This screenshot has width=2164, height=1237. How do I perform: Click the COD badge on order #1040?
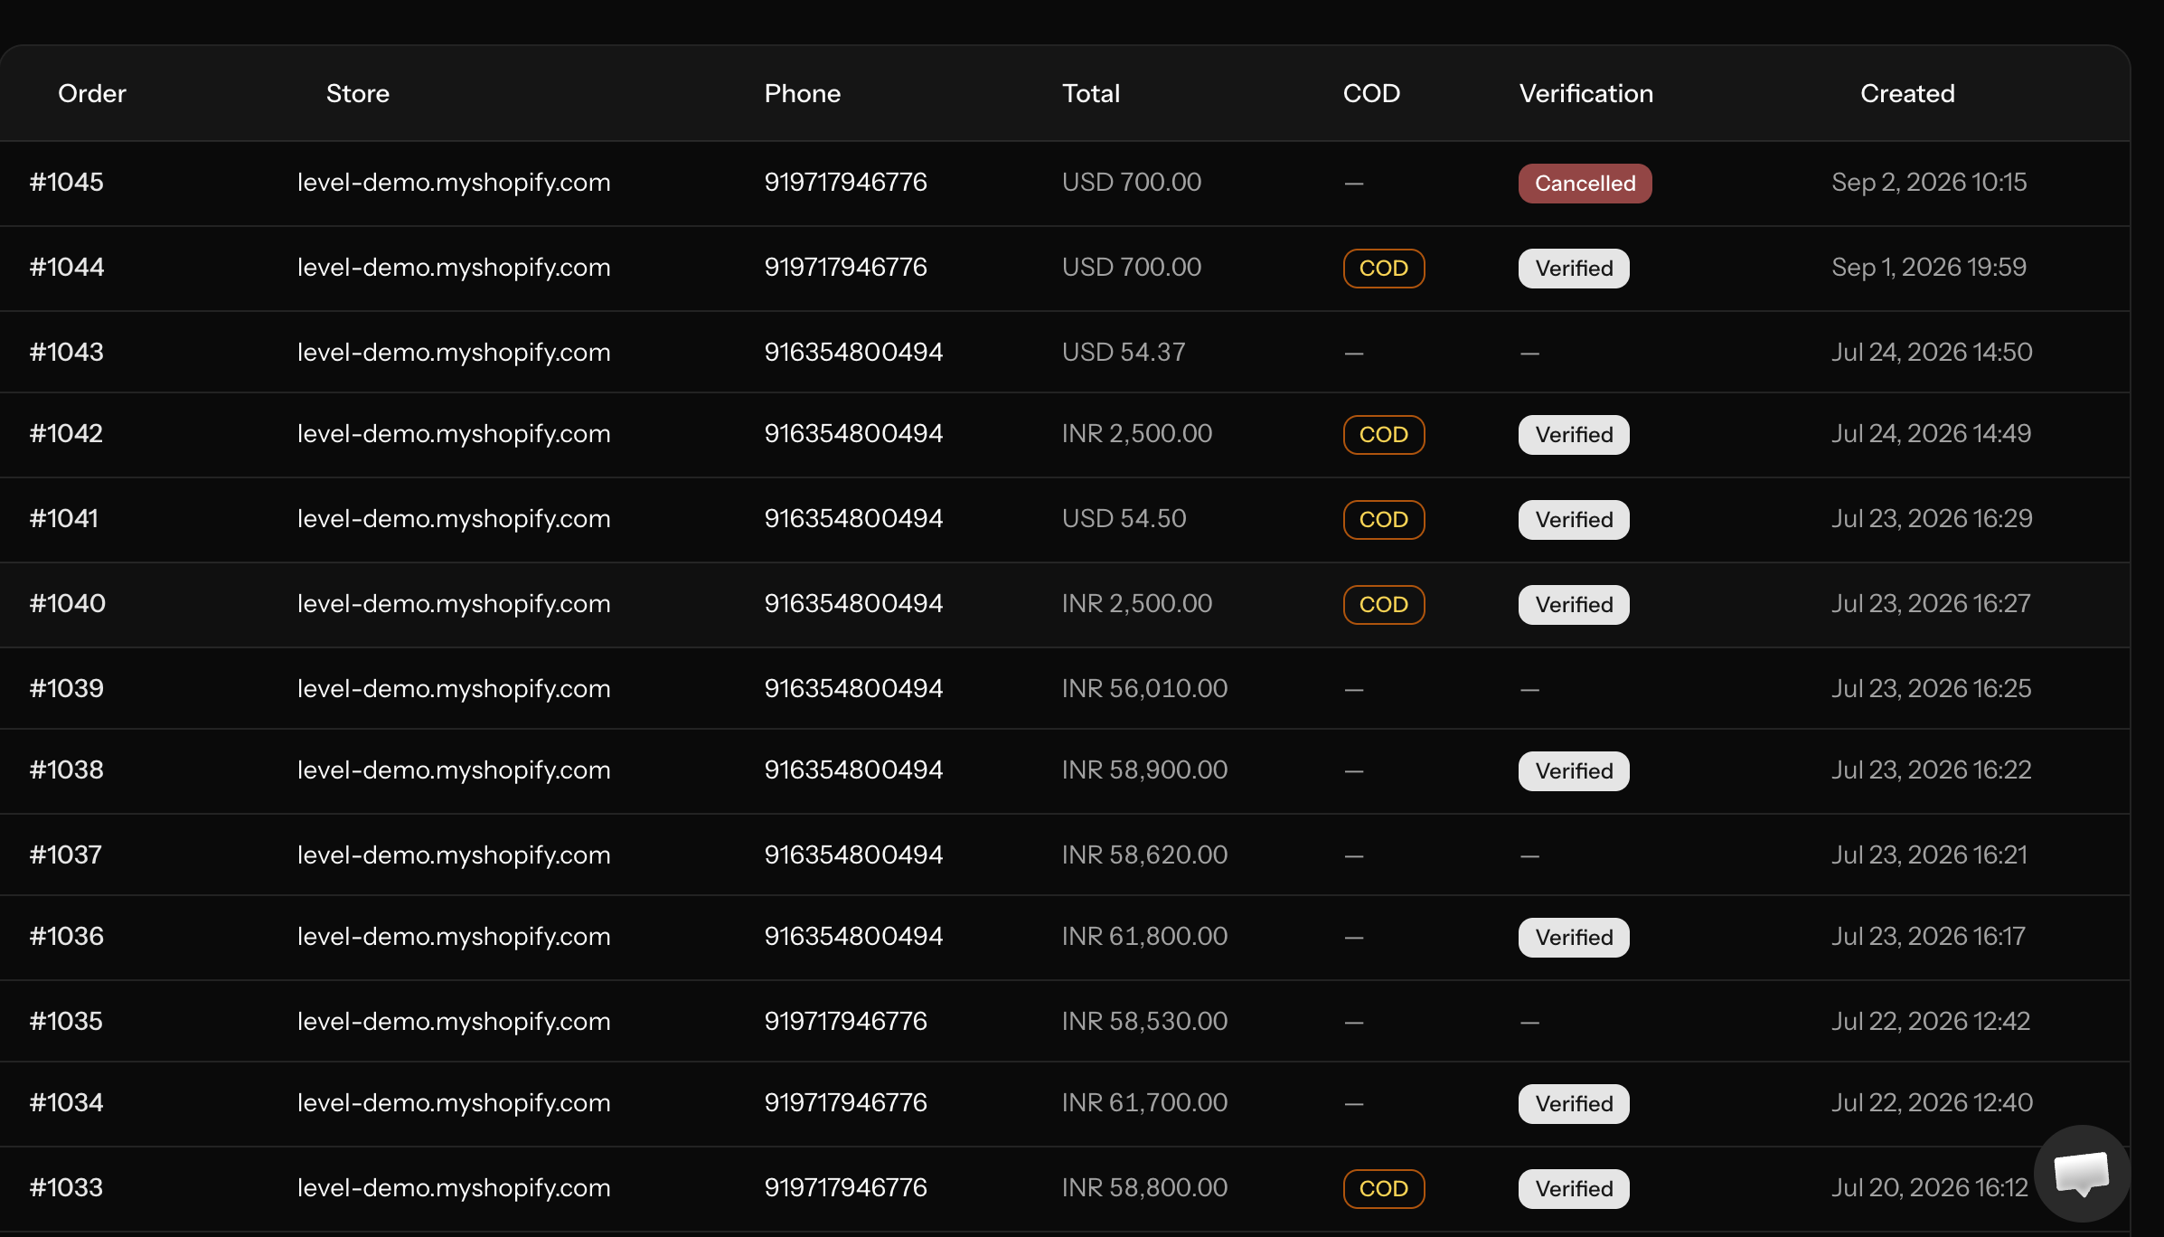(1384, 605)
